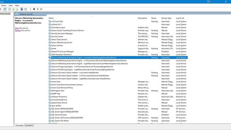Screen dimensions: 231x130
Task: Switch to the Extended tab
Action: point(19,125)
